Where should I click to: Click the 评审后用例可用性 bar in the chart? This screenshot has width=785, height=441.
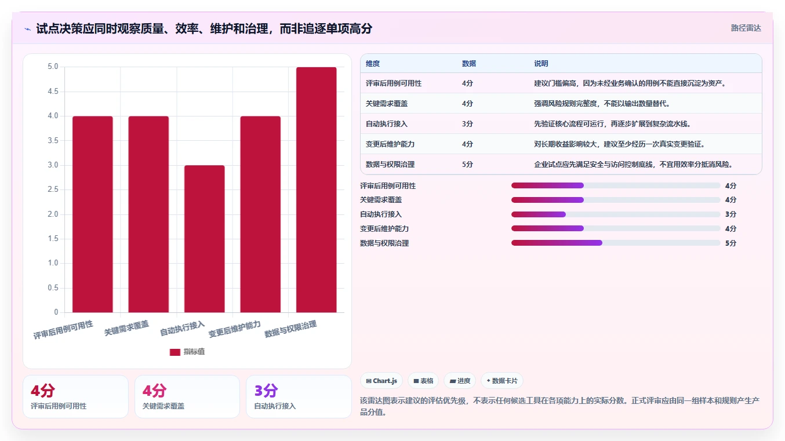click(93, 214)
